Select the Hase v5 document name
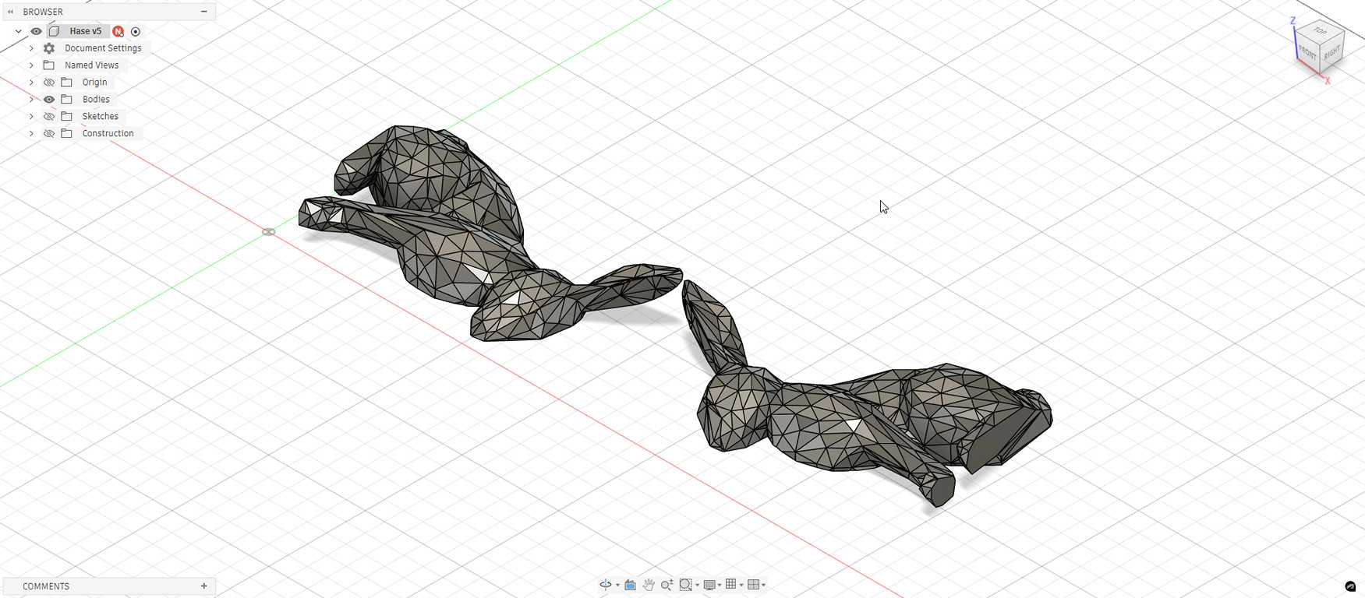Screen dimensions: 1365x598 tap(86, 31)
